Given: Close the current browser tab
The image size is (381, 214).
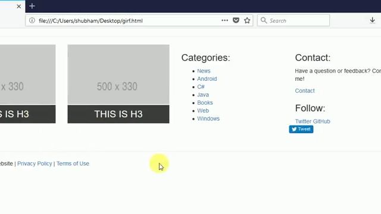Looking at the screenshot, I should point(19,7).
